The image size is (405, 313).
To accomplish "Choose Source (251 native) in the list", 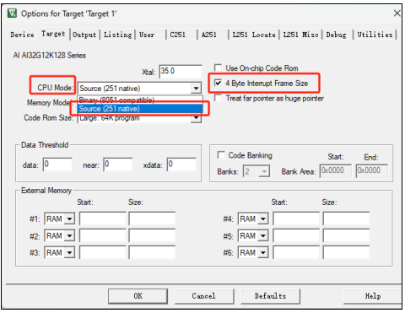I will [140, 109].
